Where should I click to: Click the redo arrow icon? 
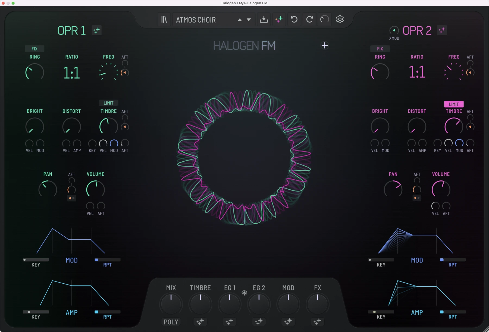pyautogui.click(x=309, y=19)
